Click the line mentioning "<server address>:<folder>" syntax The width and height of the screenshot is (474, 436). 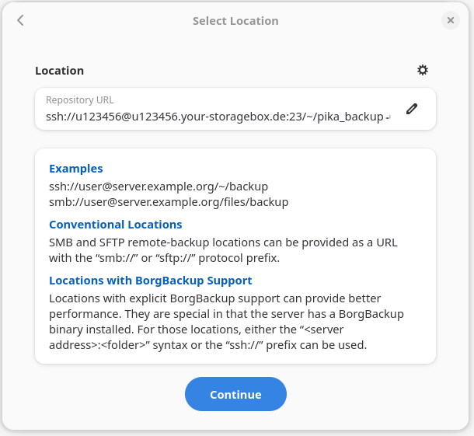(207, 345)
